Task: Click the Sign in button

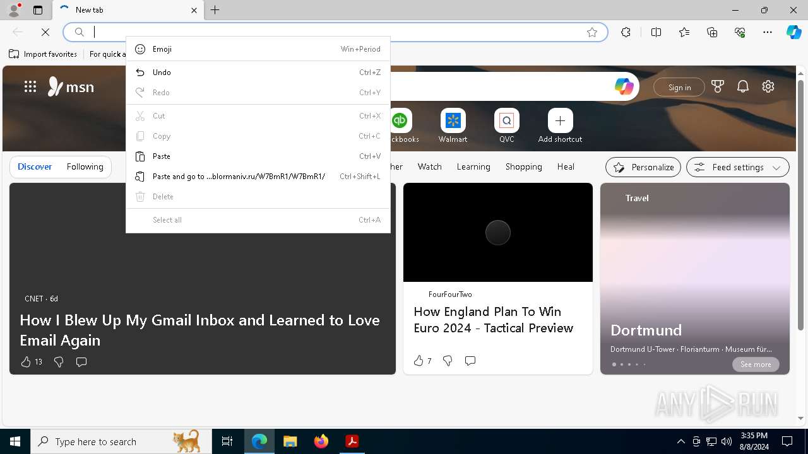Action: (x=679, y=87)
